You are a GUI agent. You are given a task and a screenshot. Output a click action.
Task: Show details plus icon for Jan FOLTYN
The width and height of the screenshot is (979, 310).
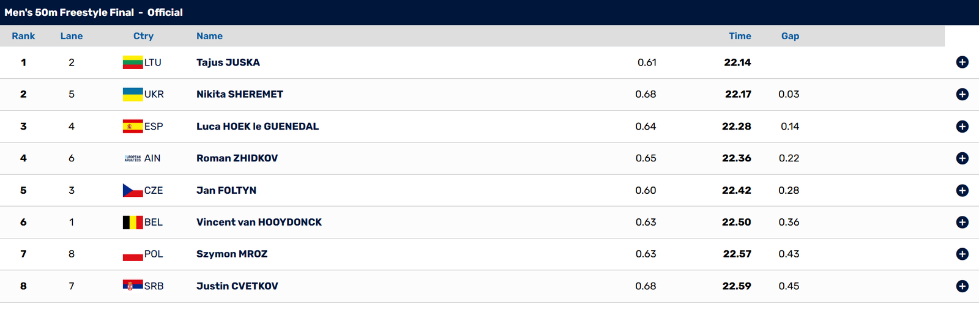pyautogui.click(x=962, y=190)
